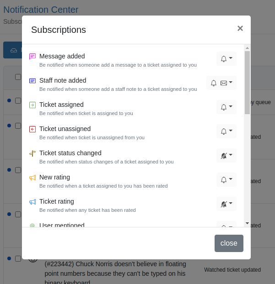Open Message added notification dropdown
Viewport: 275px width, 284px height.
click(x=226, y=58)
